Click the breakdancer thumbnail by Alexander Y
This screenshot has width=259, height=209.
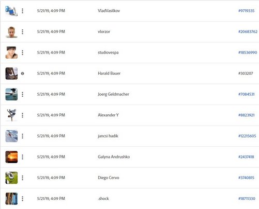[x=11, y=115]
